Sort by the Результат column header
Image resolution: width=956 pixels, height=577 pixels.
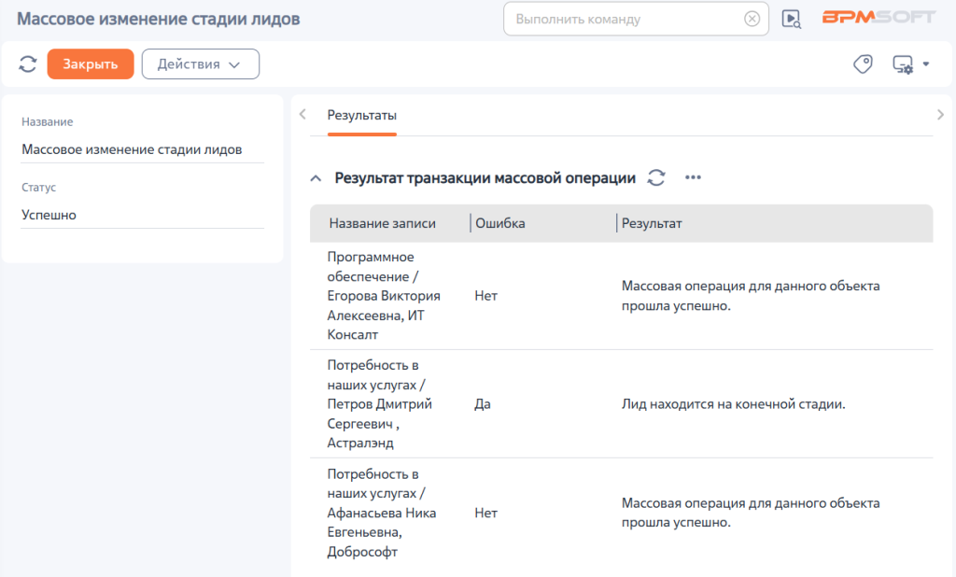(651, 223)
